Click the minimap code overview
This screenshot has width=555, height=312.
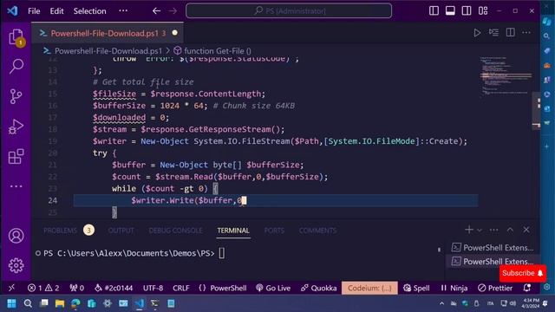[506, 77]
